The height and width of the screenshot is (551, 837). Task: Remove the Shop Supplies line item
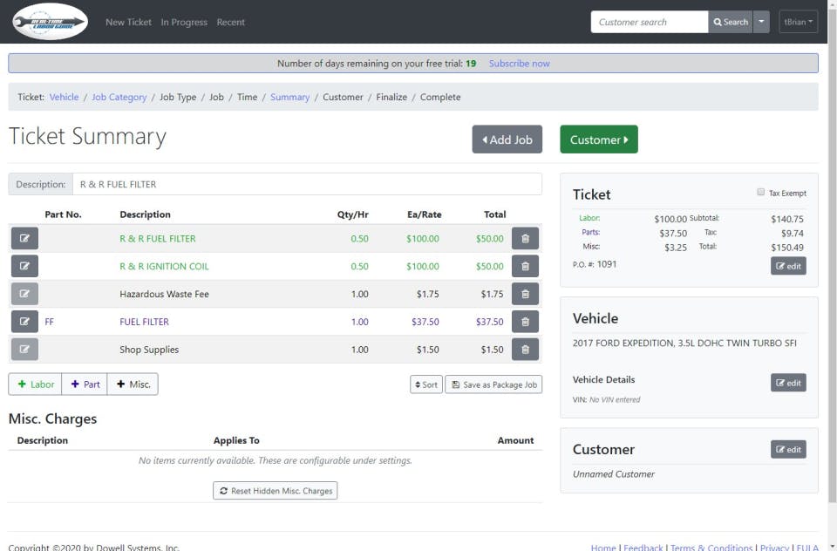[x=525, y=350]
